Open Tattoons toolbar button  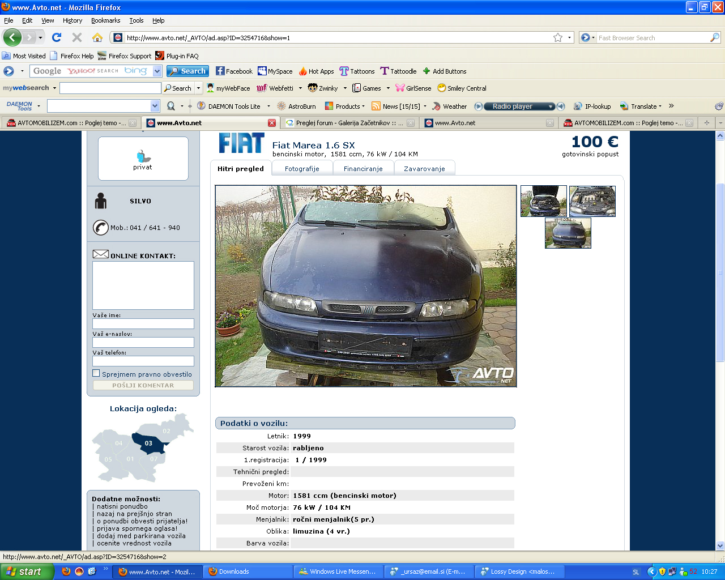coord(357,71)
